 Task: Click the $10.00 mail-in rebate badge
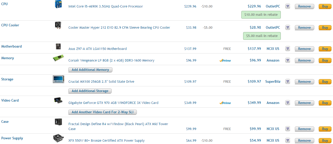(x=261, y=15)
